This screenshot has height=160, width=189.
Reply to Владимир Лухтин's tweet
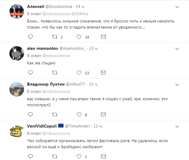[30, 114]
